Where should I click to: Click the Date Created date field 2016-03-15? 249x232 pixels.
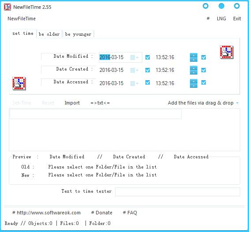coord(111,70)
